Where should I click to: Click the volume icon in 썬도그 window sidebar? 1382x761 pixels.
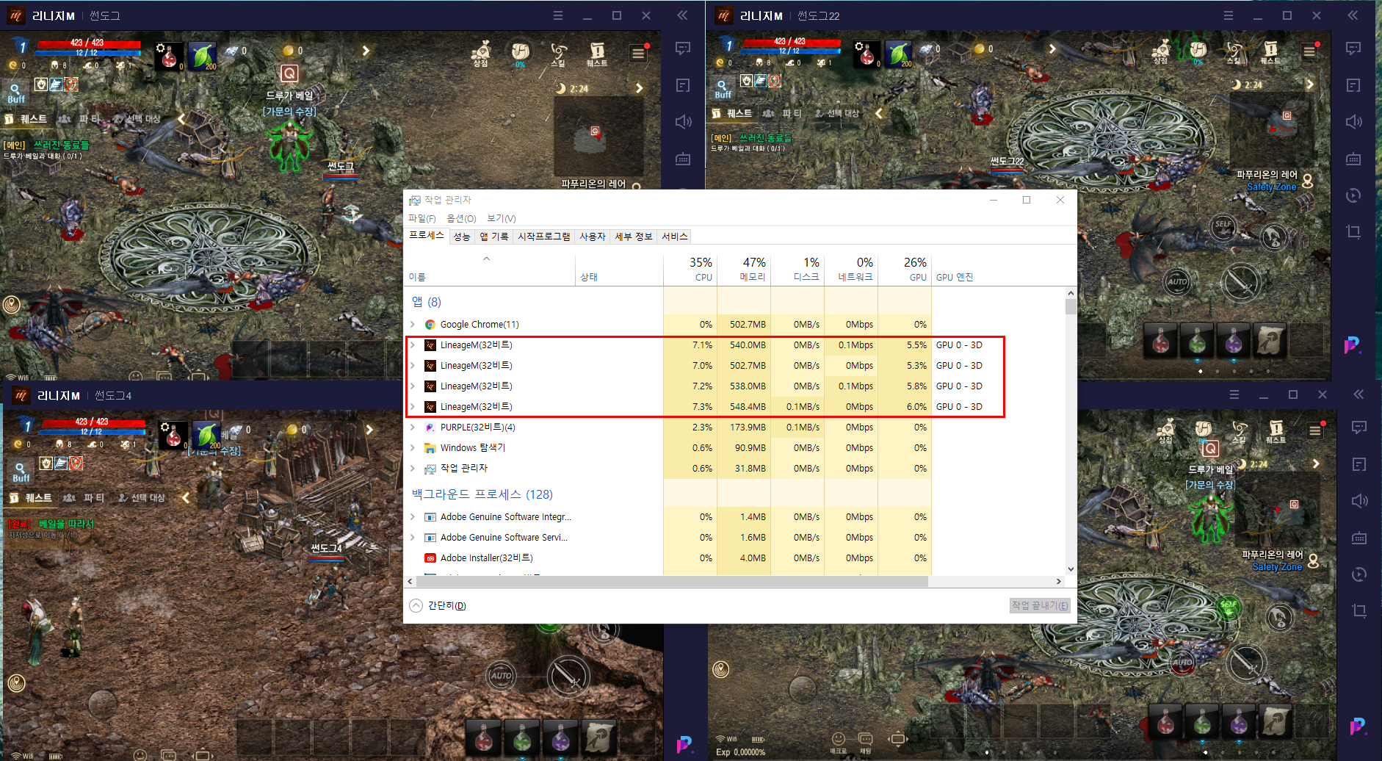click(683, 121)
